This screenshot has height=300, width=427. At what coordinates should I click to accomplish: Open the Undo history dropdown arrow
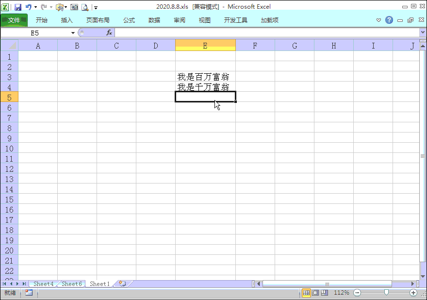pos(35,7)
